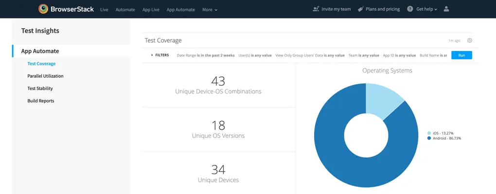Expand the More dropdown menu

click(x=210, y=10)
